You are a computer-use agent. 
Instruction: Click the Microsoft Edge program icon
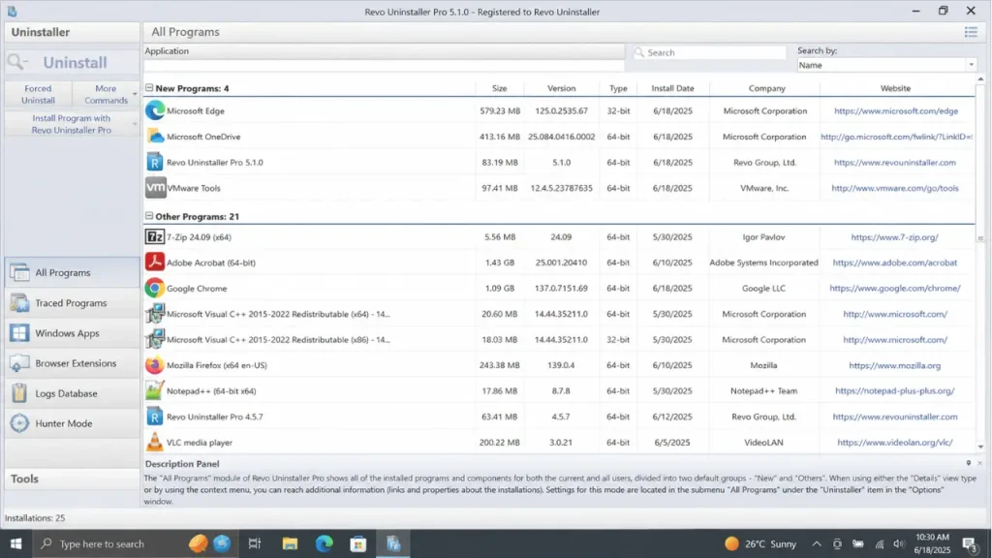[154, 110]
